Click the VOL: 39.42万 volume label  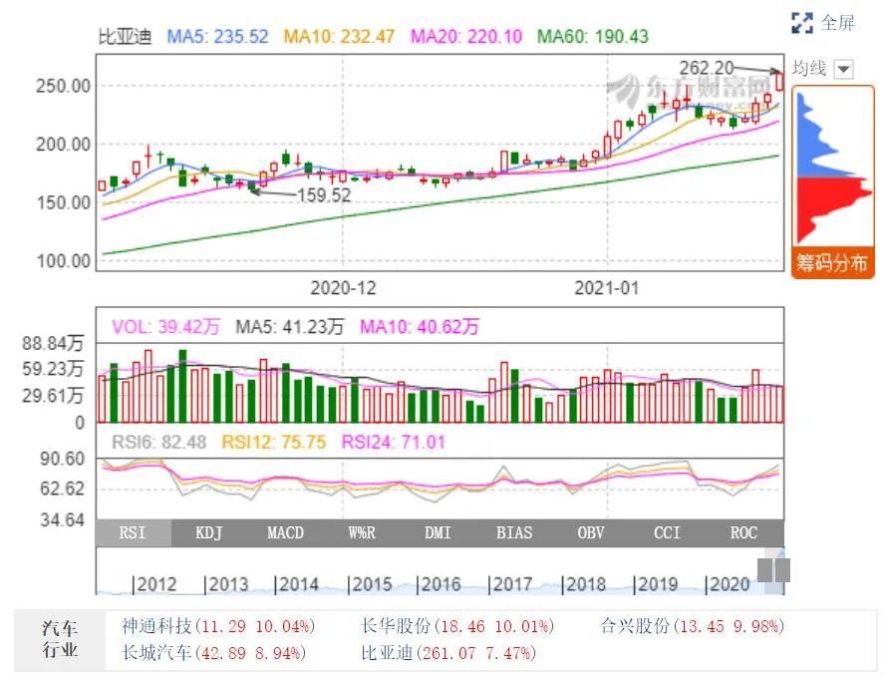click(x=165, y=327)
